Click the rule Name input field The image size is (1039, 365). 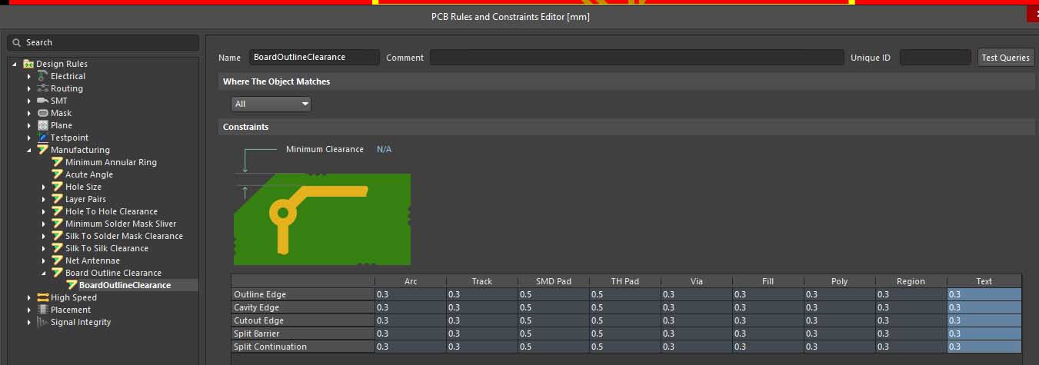314,58
